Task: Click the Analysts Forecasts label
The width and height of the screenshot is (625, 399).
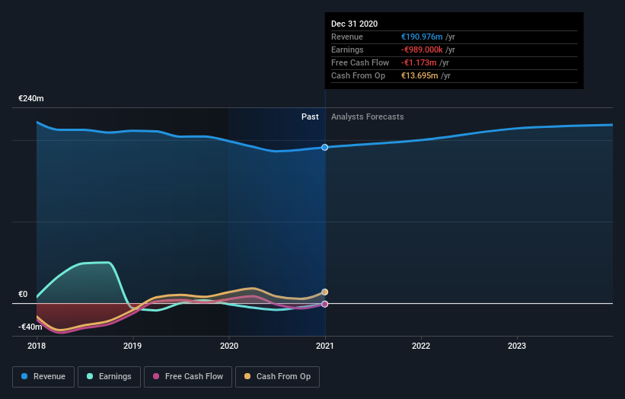Action: (368, 117)
